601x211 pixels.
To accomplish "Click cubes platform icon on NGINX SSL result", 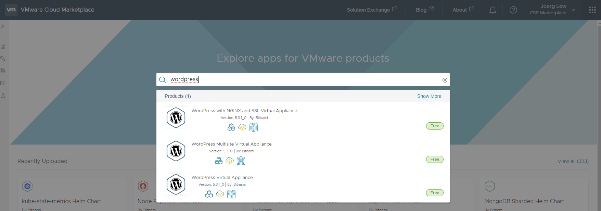I will 231,127.
